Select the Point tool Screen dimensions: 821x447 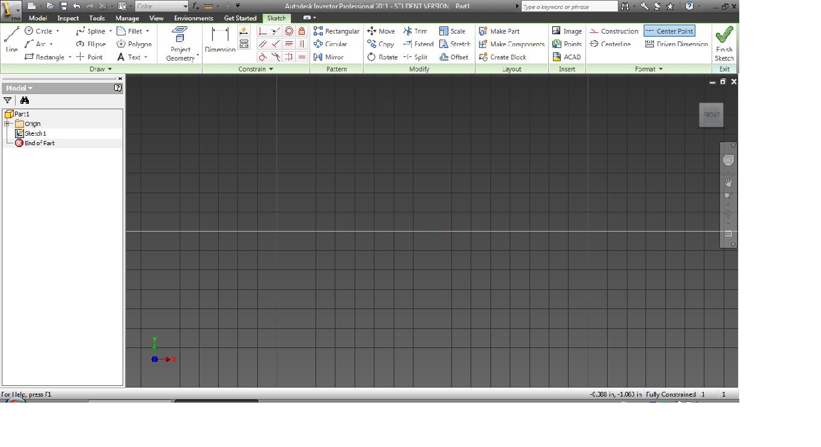click(x=90, y=57)
